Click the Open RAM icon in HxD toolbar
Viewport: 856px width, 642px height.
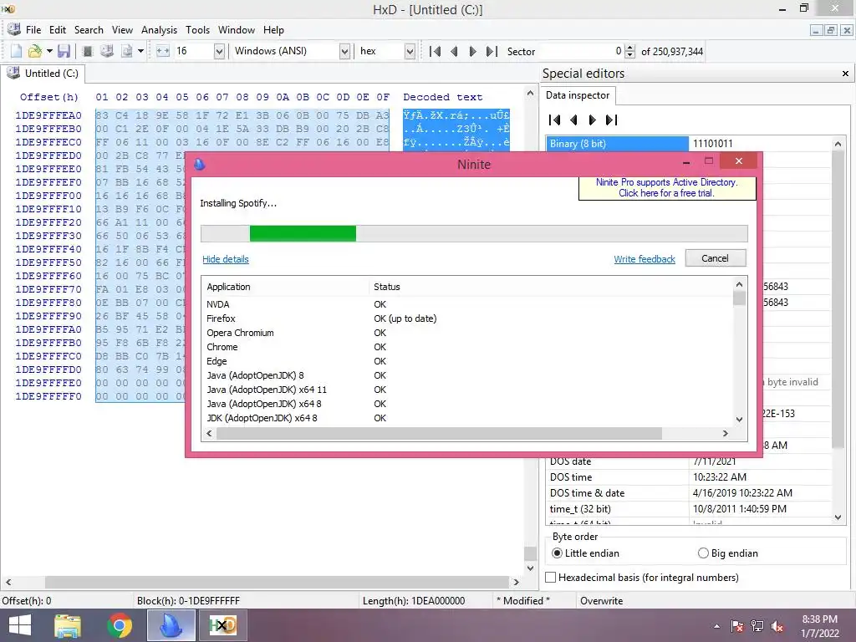click(x=87, y=51)
